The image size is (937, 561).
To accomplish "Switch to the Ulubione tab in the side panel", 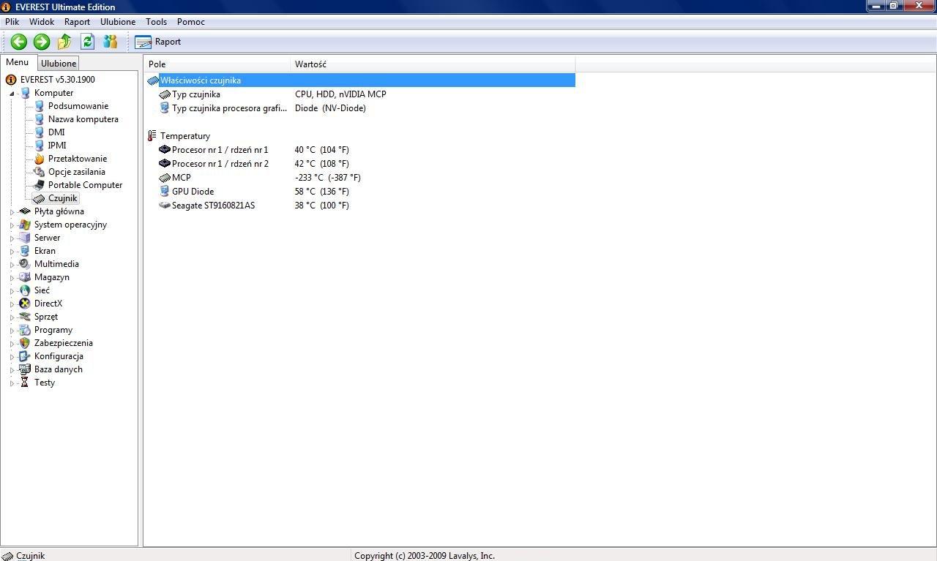I will point(59,64).
